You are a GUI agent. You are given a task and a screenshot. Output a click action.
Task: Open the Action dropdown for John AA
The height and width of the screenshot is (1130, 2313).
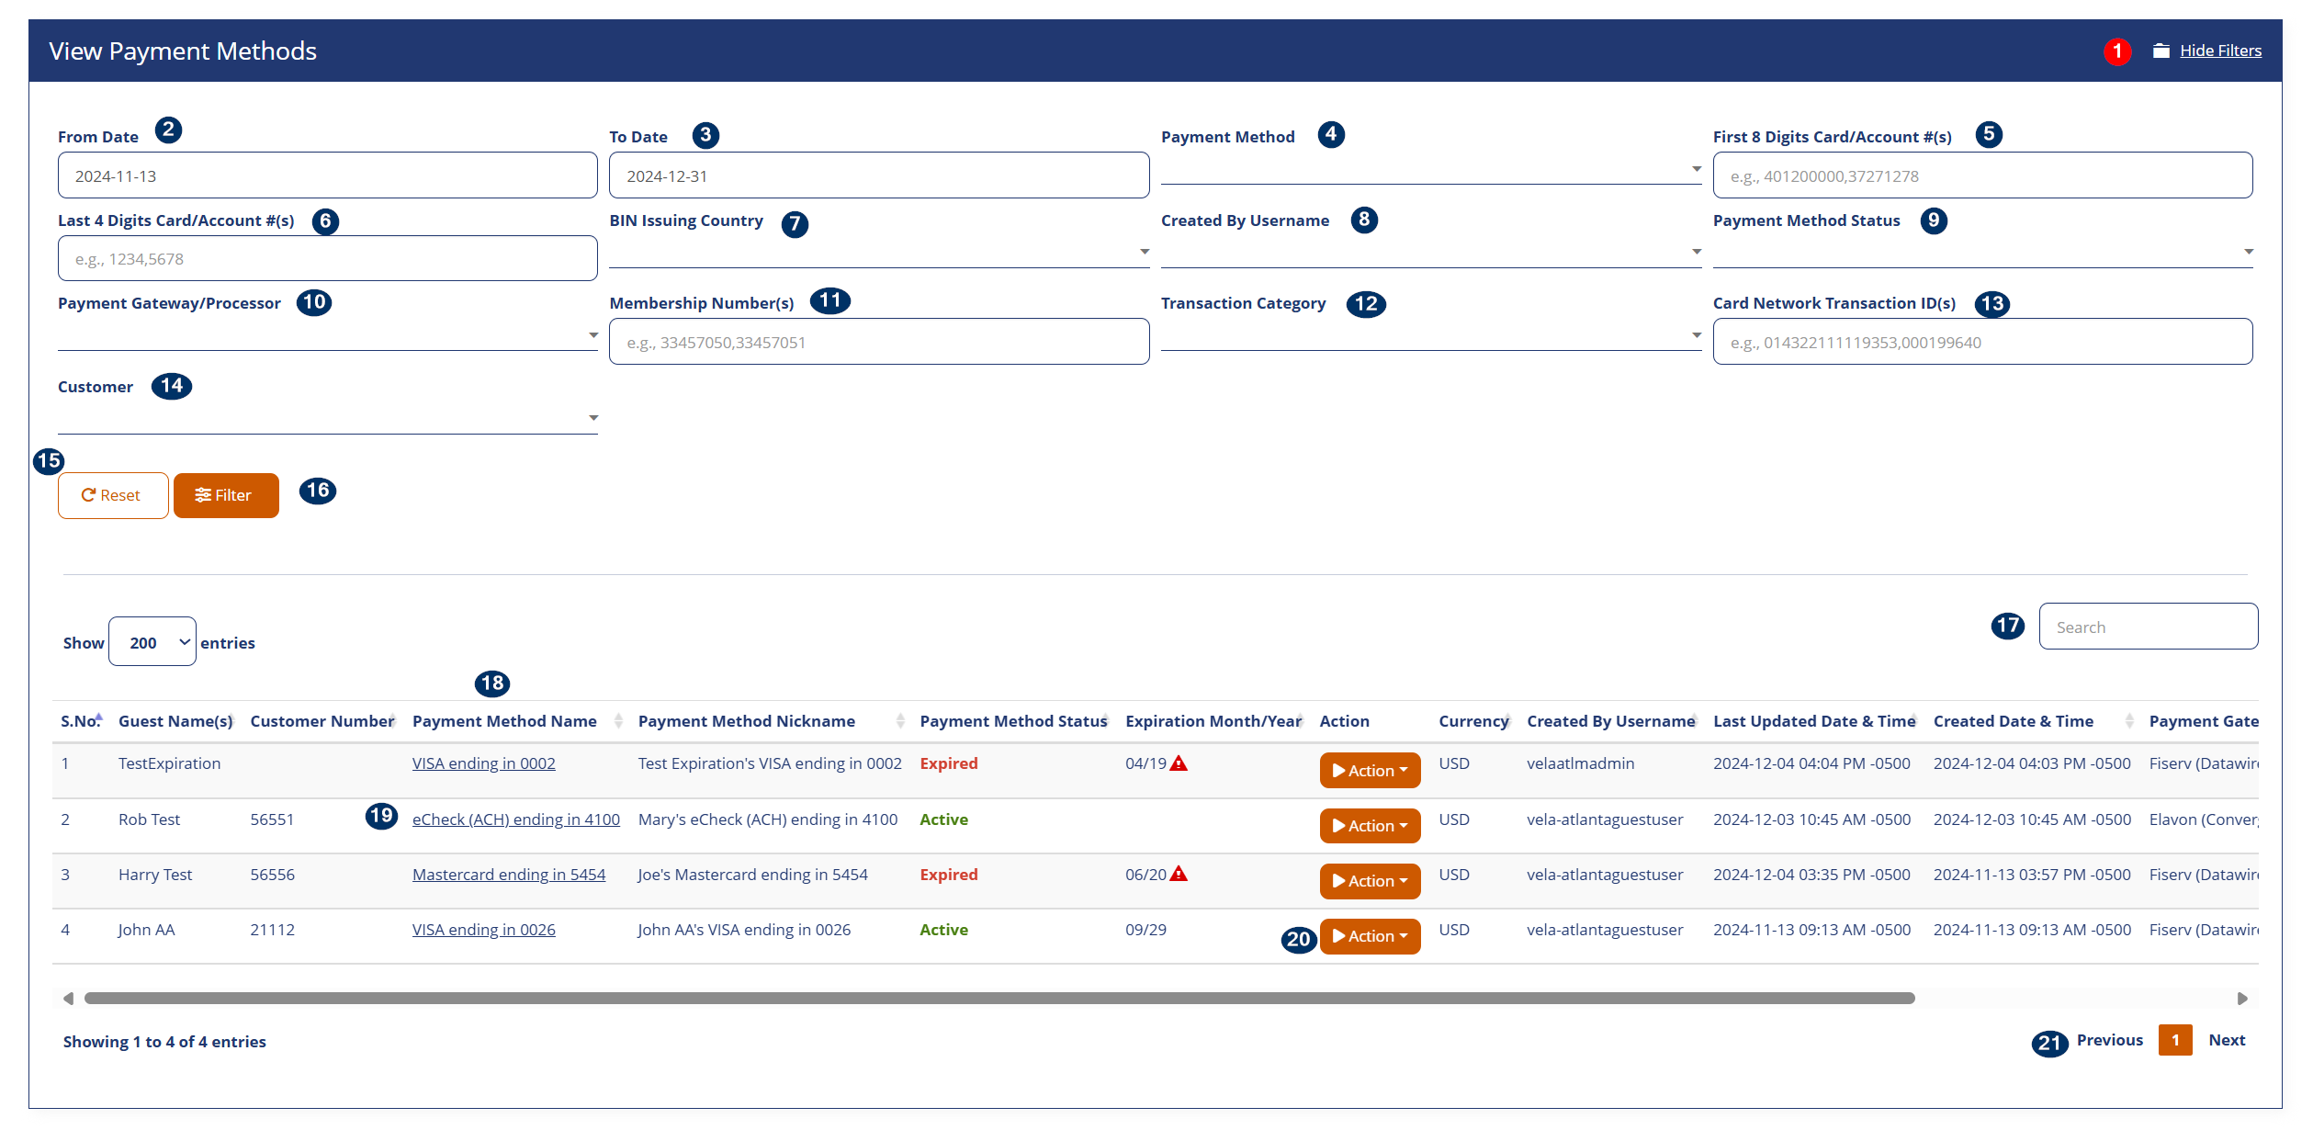[x=1370, y=936]
